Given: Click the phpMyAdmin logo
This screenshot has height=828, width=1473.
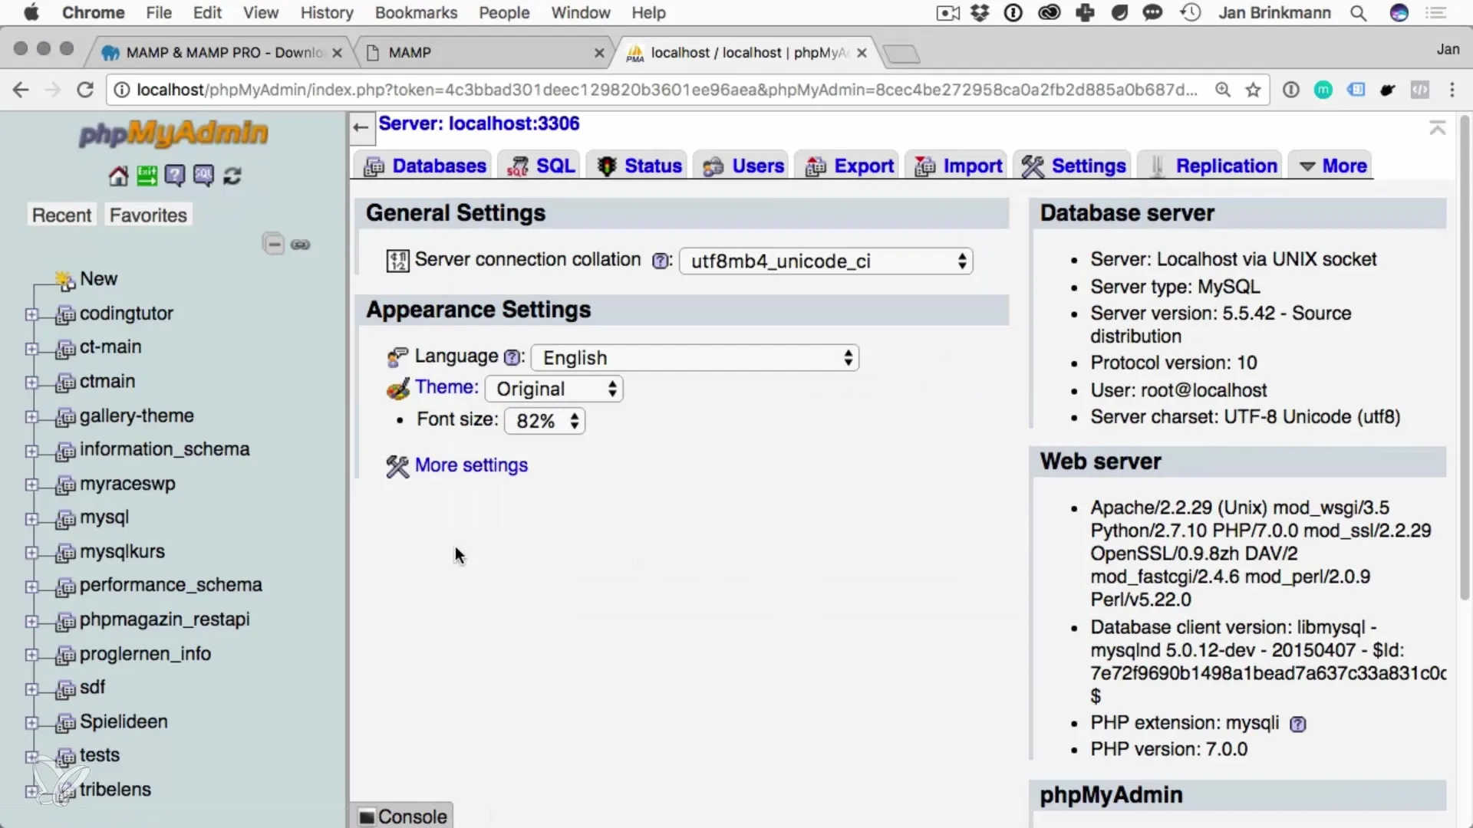Looking at the screenshot, I should click(173, 133).
